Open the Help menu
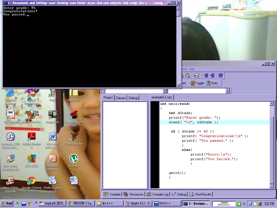This screenshot has width=277, height=208. tap(192, 69)
